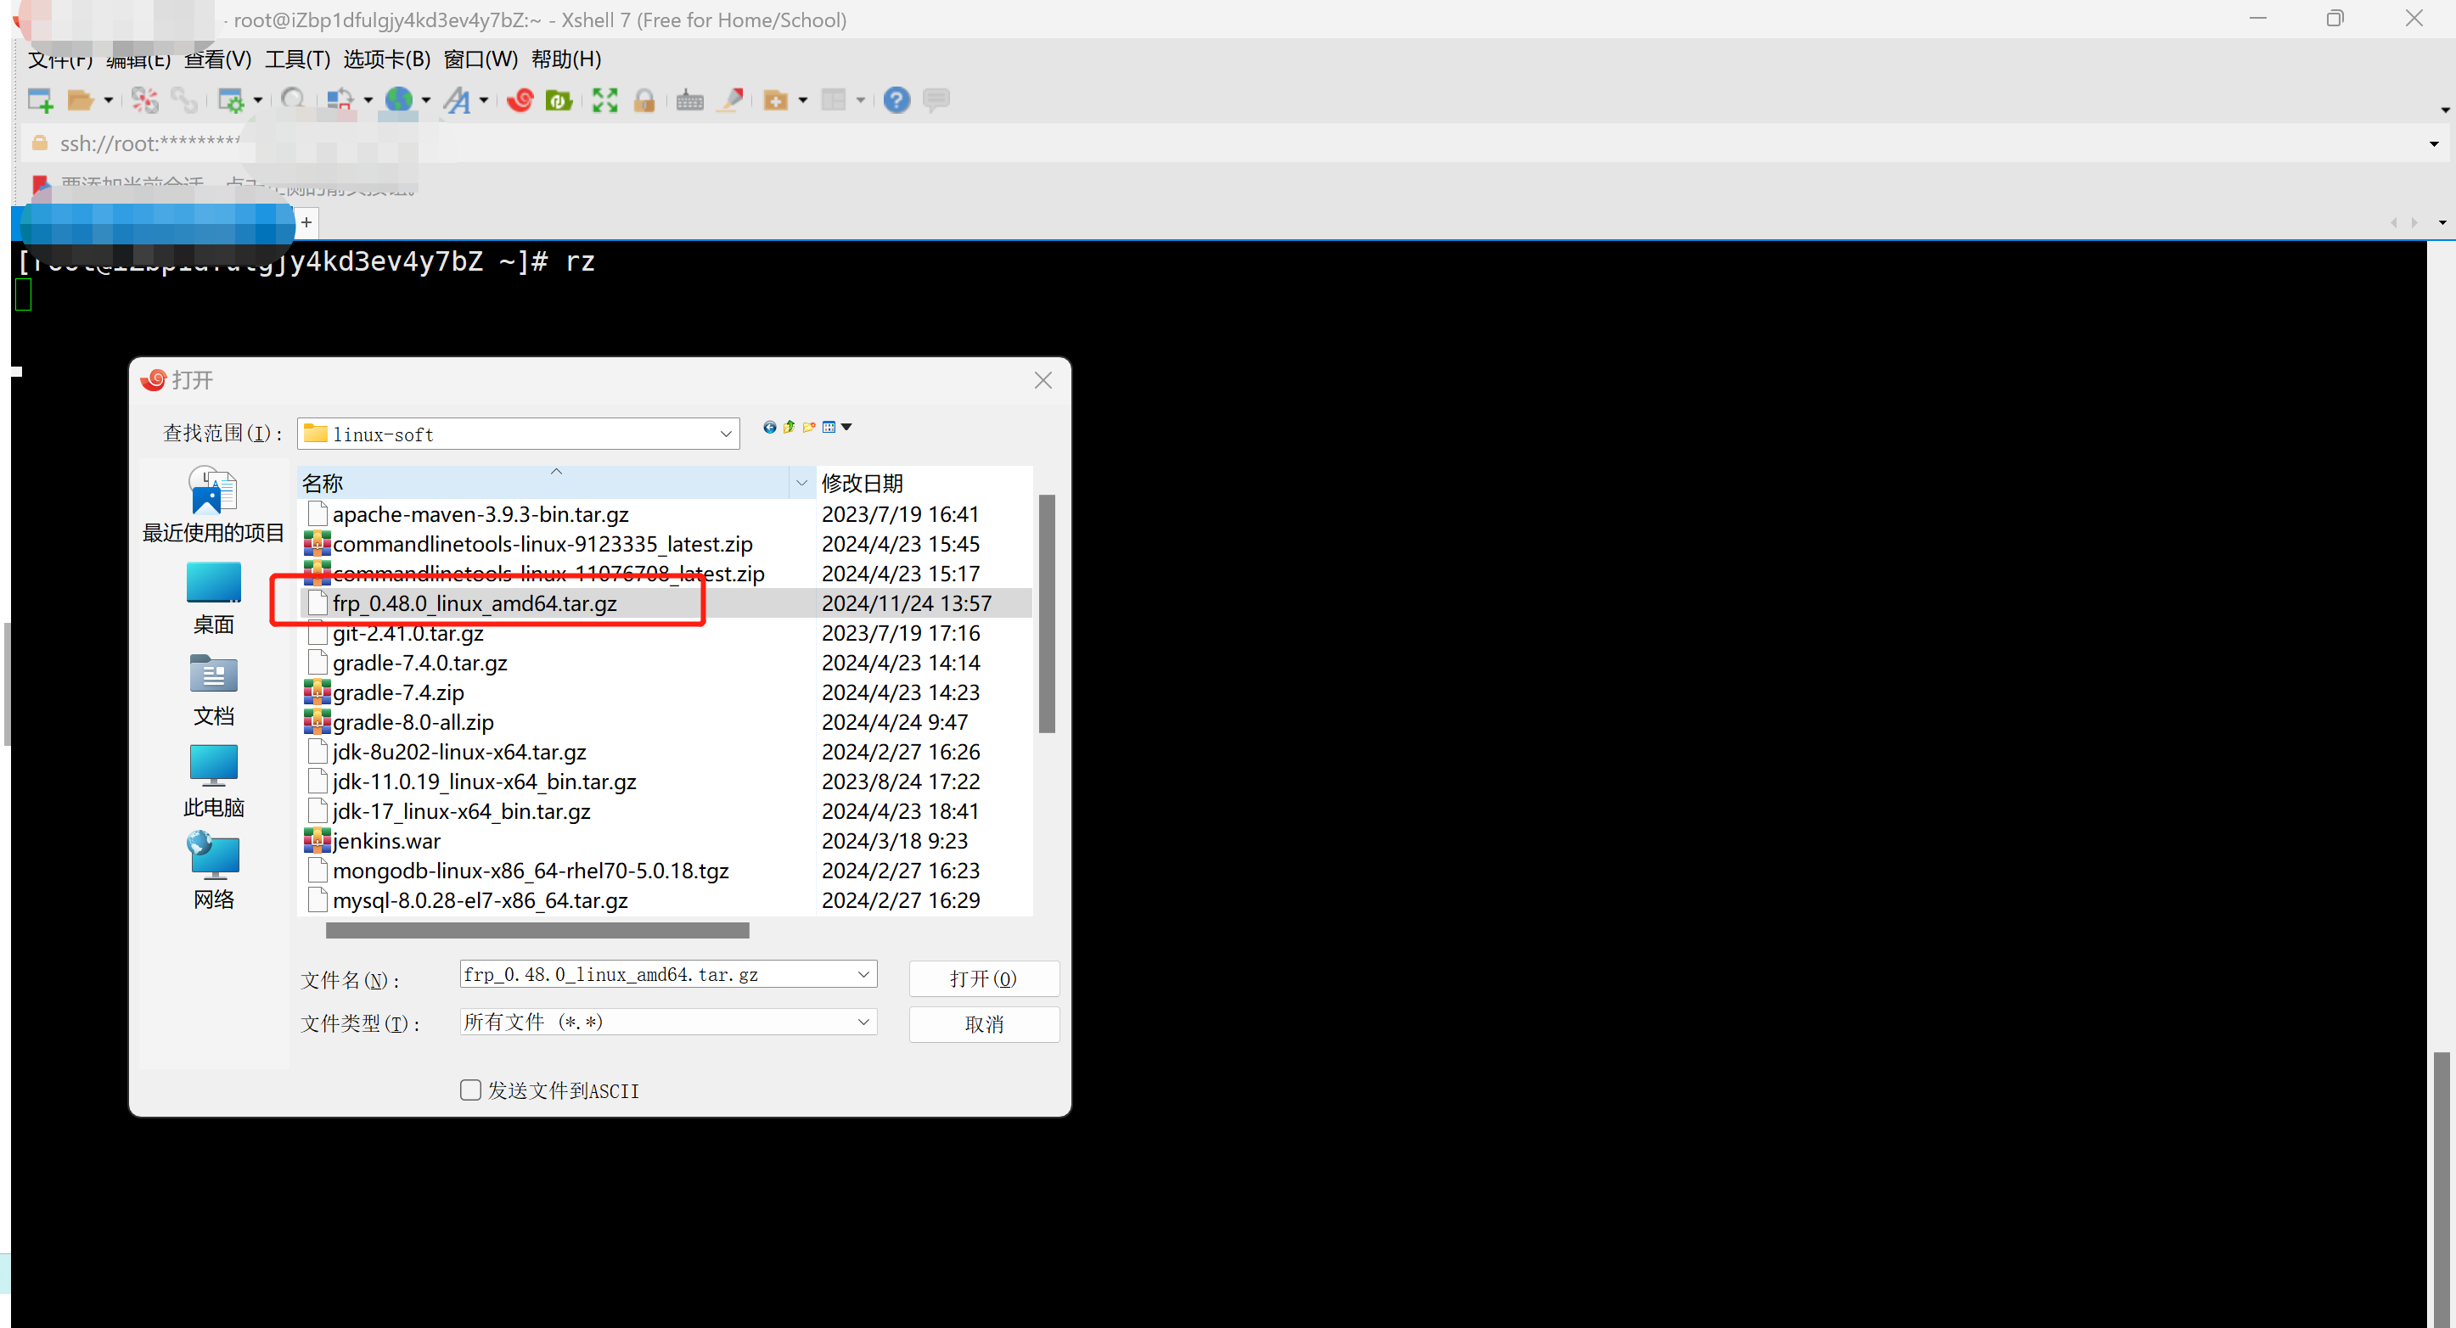Click the Up One Level folder icon
Image resolution: width=2456 pixels, height=1328 pixels.
[789, 427]
